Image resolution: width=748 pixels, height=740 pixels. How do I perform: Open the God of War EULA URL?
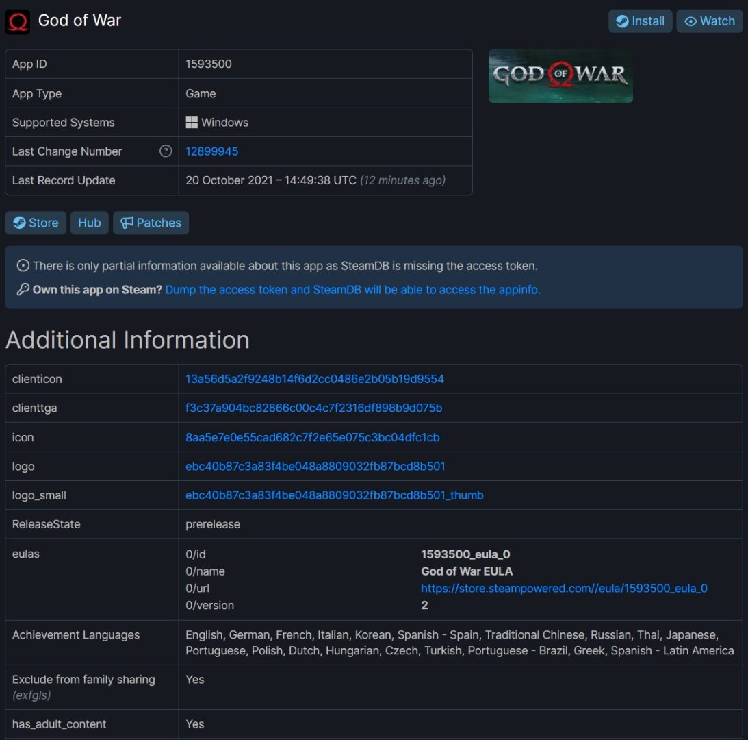coord(564,589)
